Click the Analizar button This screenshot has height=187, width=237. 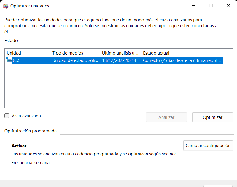(x=166, y=117)
